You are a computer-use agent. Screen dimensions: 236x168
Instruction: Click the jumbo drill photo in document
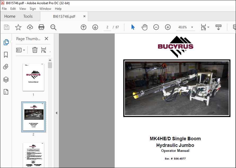[177, 88]
